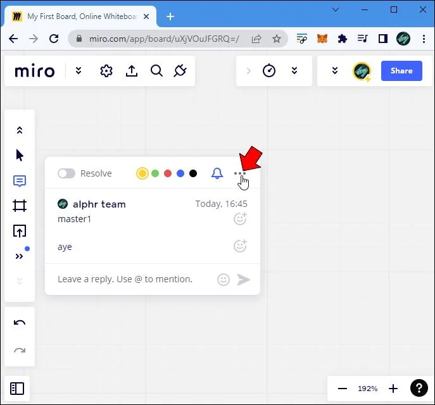Expand the right arrow before timer
This screenshot has height=405, width=435.
pyautogui.click(x=249, y=71)
